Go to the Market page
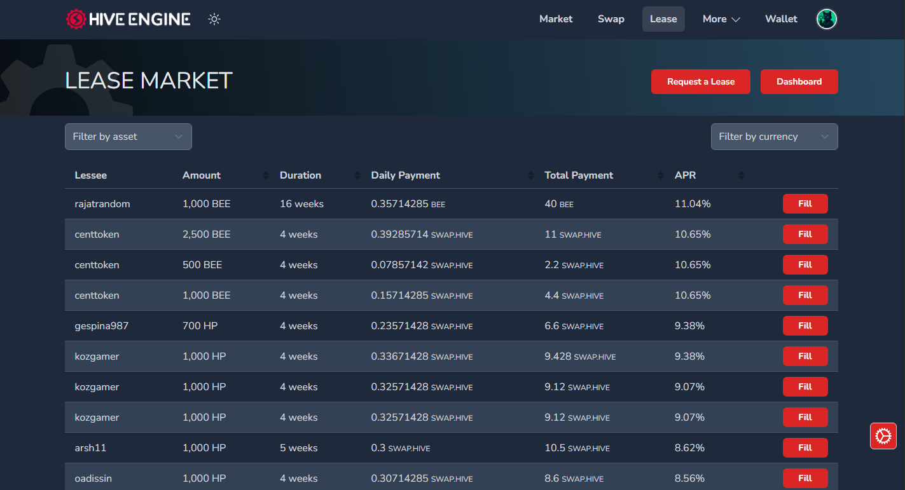 pyautogui.click(x=556, y=19)
